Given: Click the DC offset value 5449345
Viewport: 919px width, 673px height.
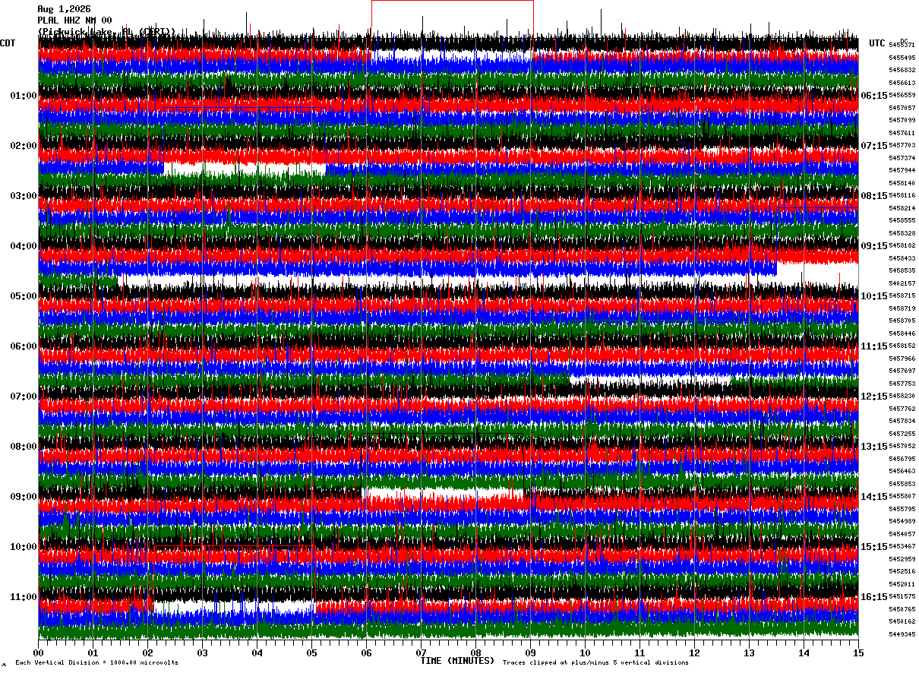Looking at the screenshot, I should tap(902, 634).
